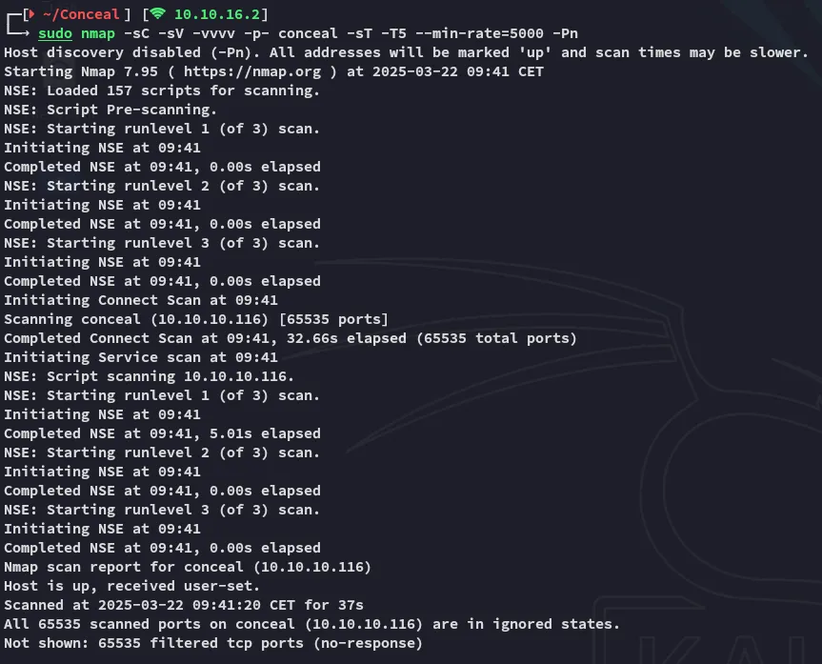Click the 'Not shown: 65535 filtered' line

212,643
